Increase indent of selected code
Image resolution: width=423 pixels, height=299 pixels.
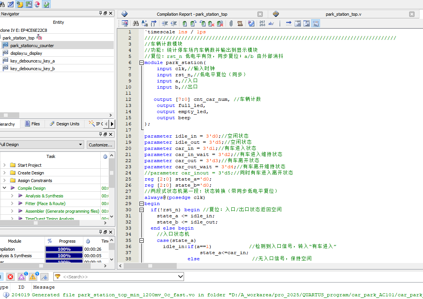pyautogui.click(x=165, y=23)
